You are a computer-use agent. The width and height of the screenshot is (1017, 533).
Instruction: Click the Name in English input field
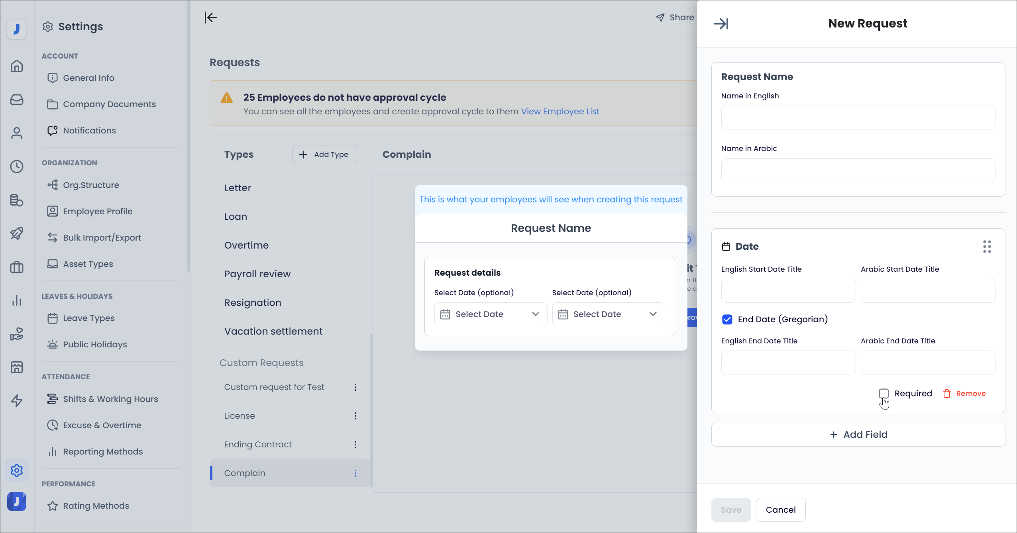pyautogui.click(x=858, y=118)
